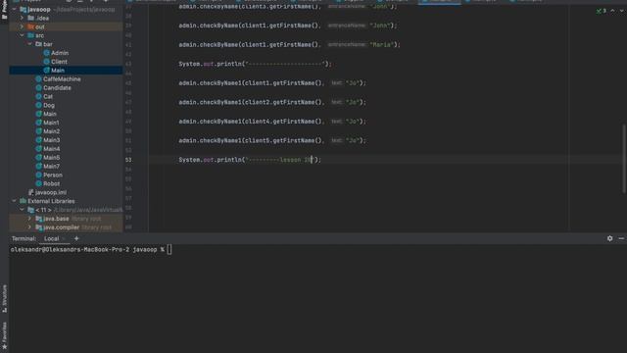Open the Client class

[x=59, y=62]
